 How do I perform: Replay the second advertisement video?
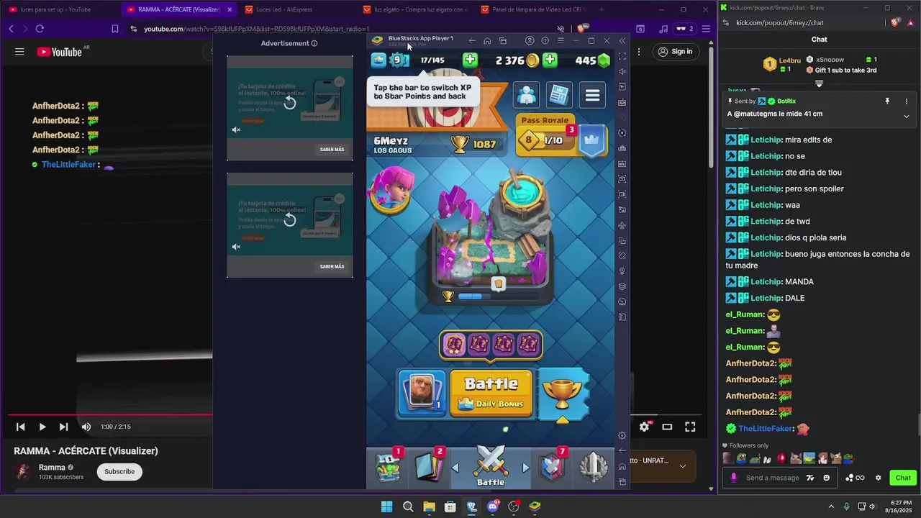point(289,219)
